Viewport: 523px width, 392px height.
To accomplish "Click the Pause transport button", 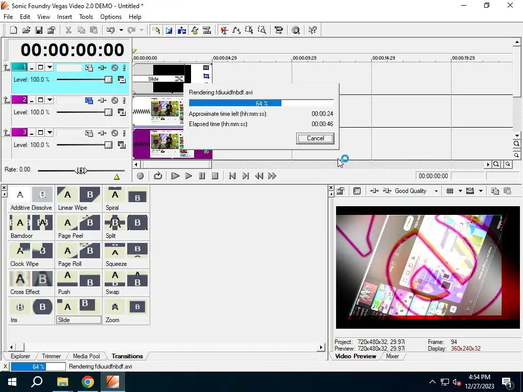I will (x=202, y=176).
